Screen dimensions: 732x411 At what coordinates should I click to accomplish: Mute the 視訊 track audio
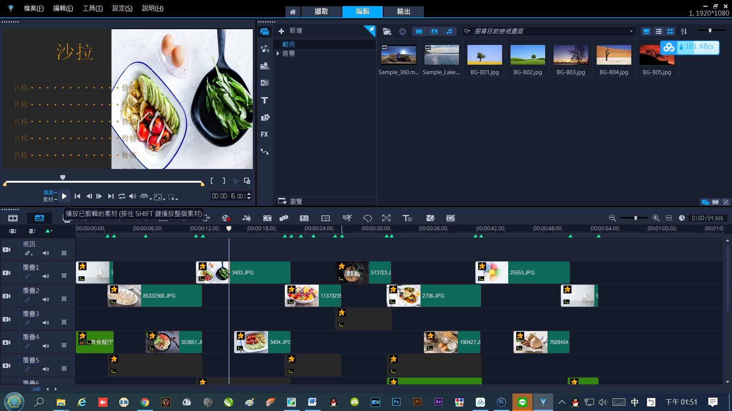(46, 253)
